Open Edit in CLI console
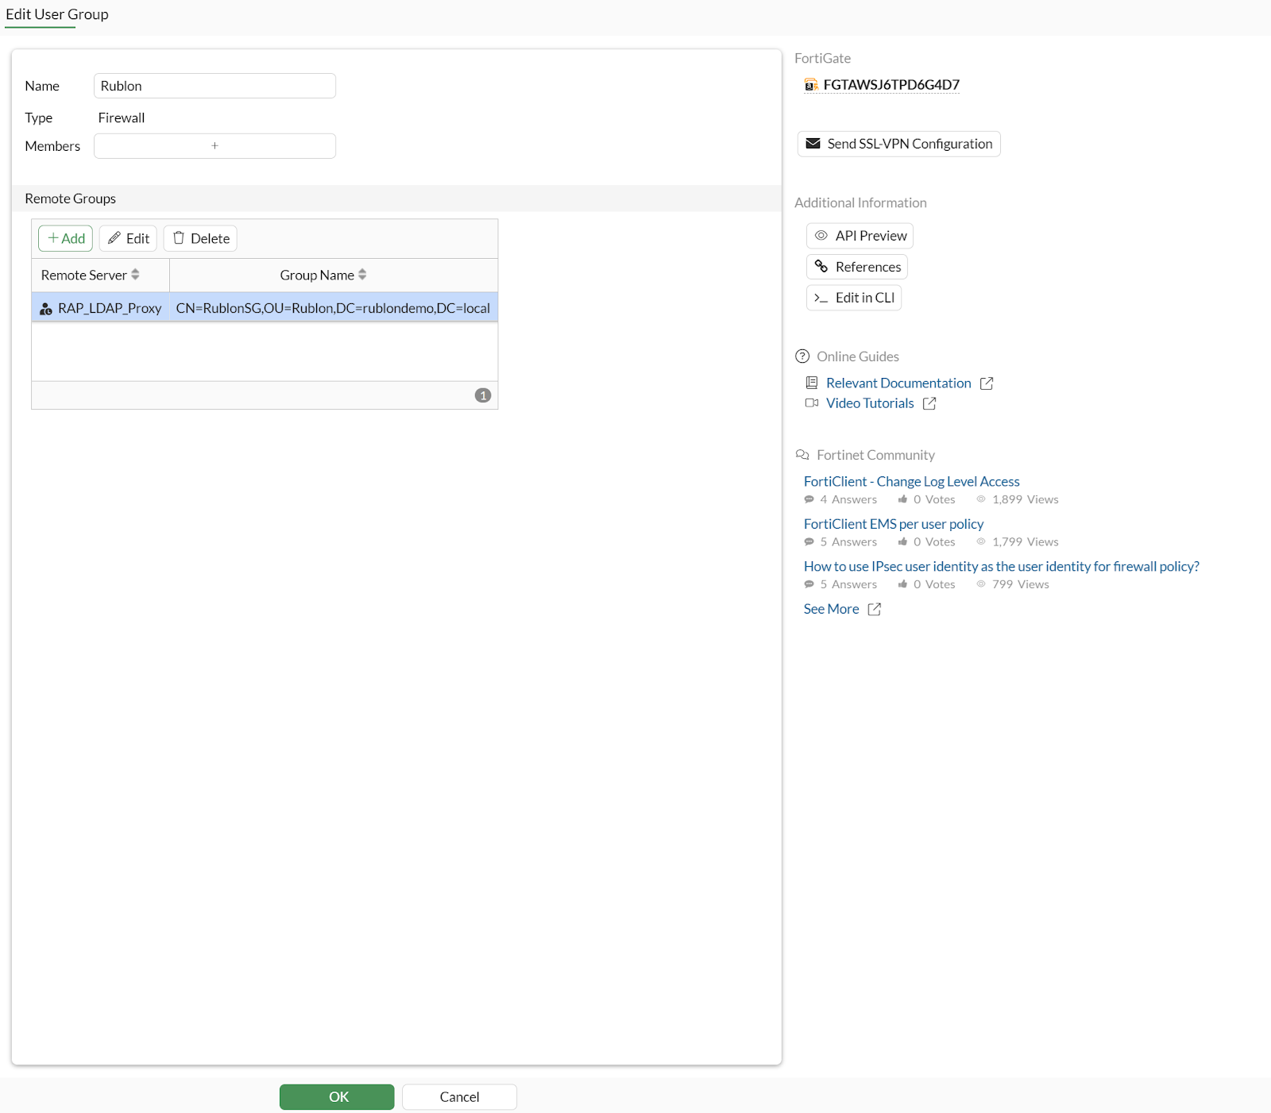 854,298
